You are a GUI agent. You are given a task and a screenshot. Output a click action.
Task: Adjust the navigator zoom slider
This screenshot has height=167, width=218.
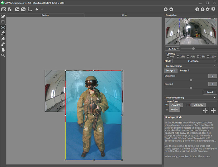coord(193,49)
